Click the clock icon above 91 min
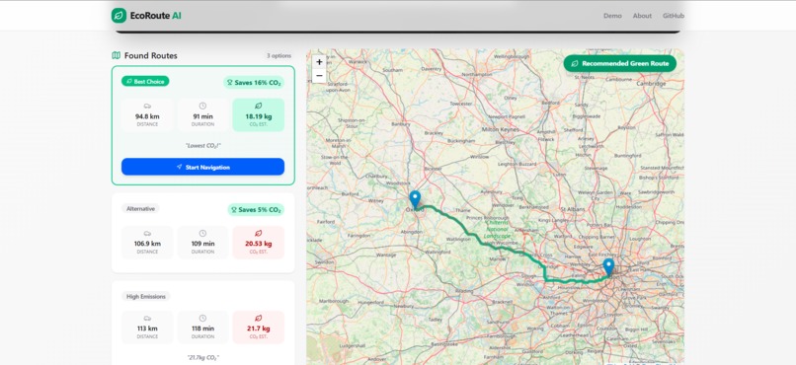 pos(202,106)
